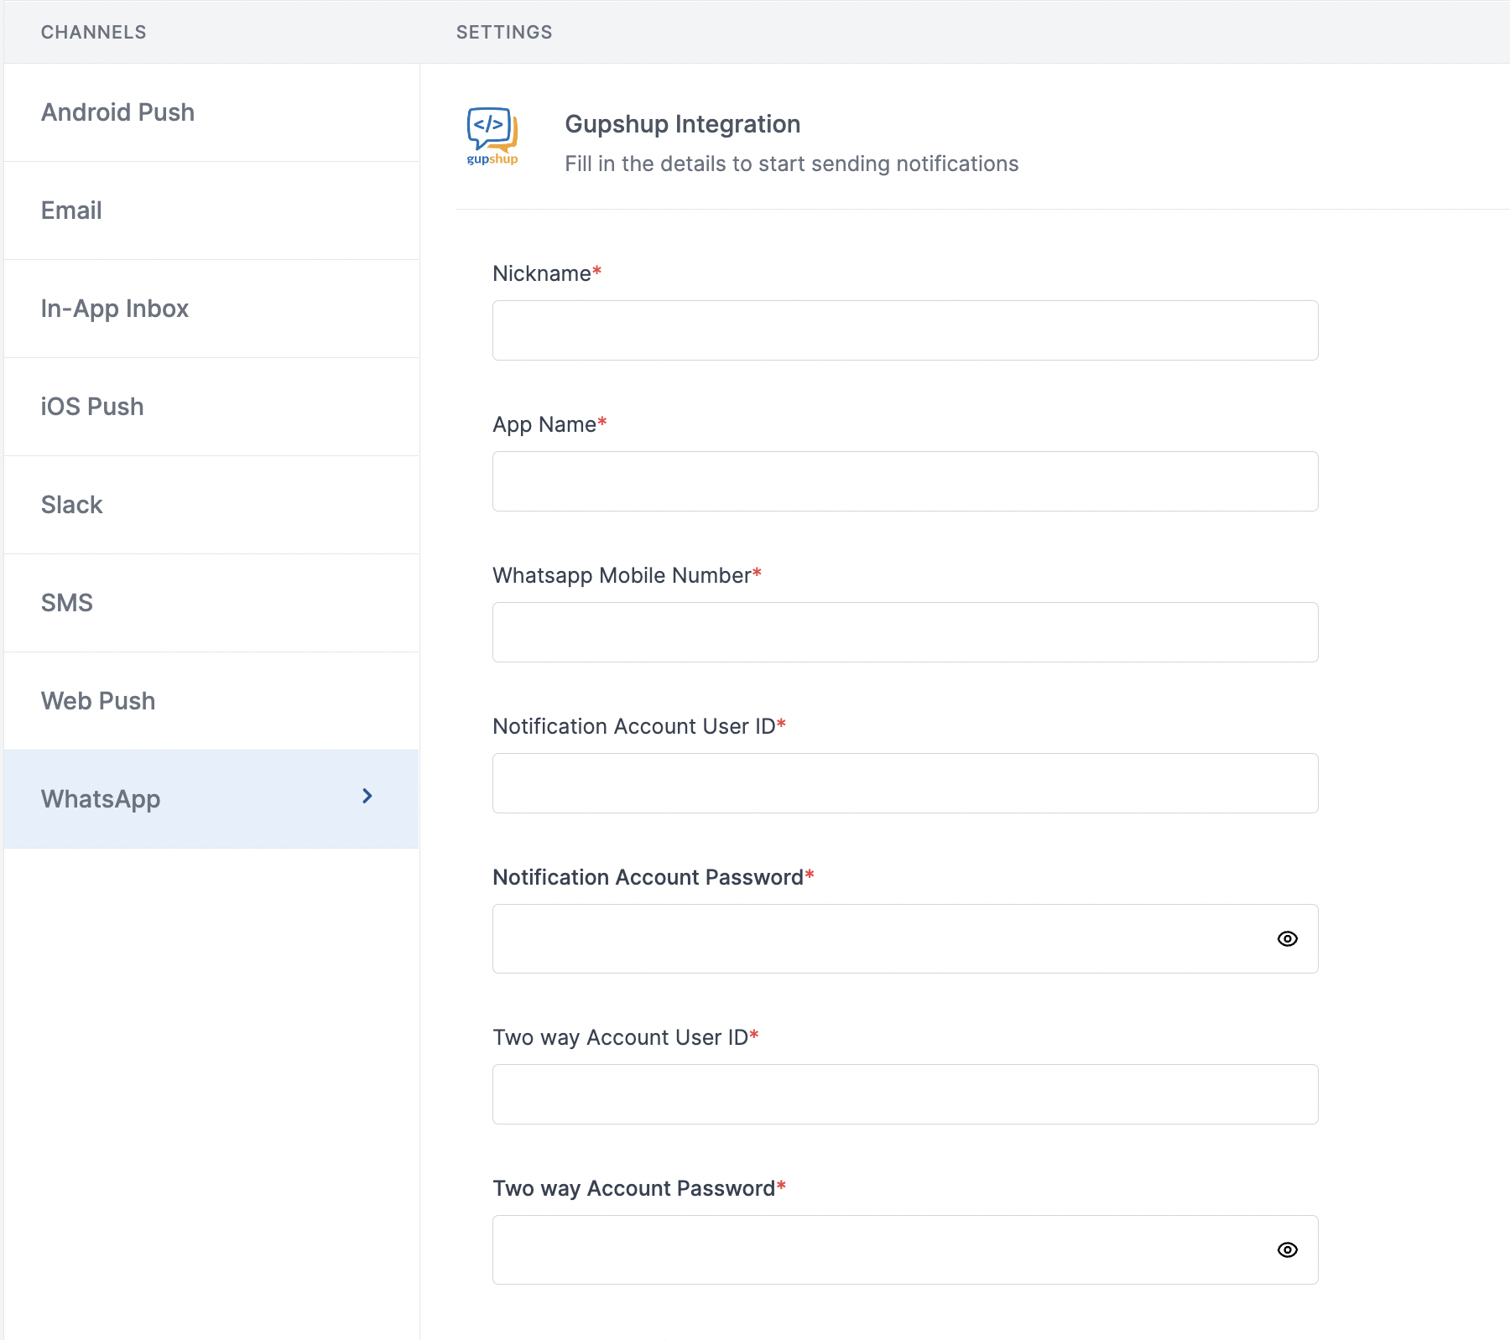Click the Gupshup Integration heading
The width and height of the screenshot is (1510, 1340).
tap(682, 124)
